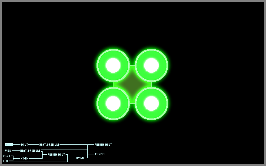This screenshot has height=166, width=266.
Task: Select HYGN label left of FUSION
Action: (80, 158)
